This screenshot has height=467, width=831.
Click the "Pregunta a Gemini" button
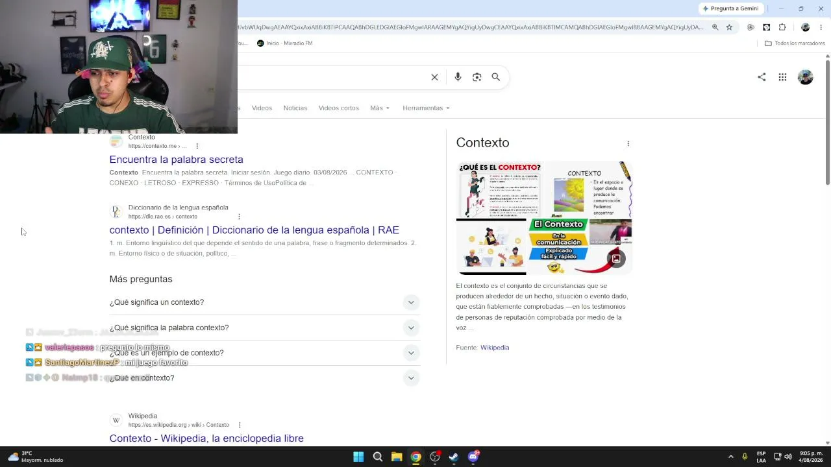click(x=731, y=8)
